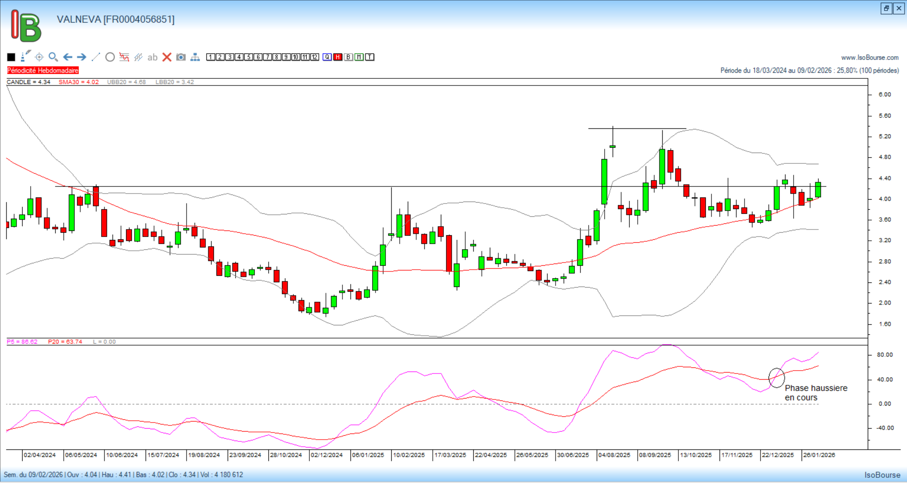Delete drawings with the red X
The width and height of the screenshot is (907, 483).
point(167,57)
